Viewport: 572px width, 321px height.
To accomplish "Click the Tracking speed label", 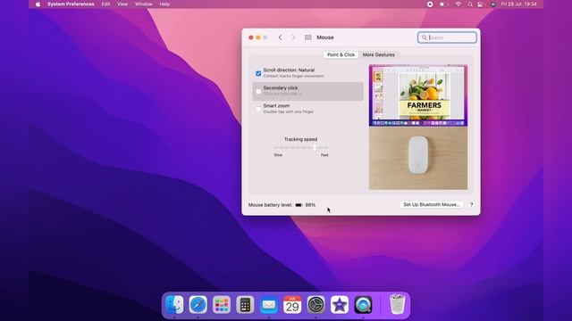I will pos(300,139).
